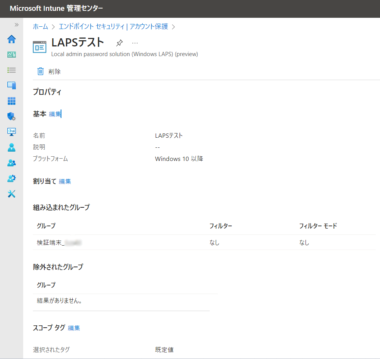
Task: Open All services list icon
Action: [12, 70]
